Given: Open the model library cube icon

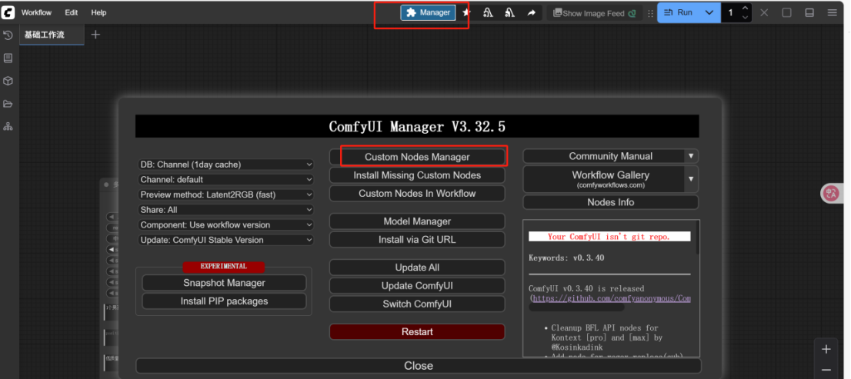Looking at the screenshot, I should [8, 81].
